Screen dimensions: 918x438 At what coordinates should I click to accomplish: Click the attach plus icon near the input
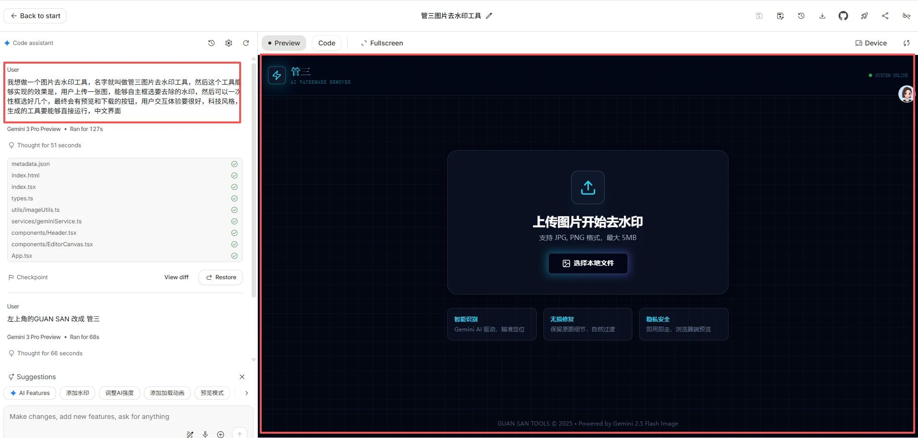coord(221,434)
